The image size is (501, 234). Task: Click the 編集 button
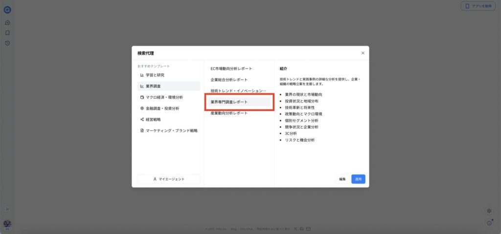click(342, 179)
